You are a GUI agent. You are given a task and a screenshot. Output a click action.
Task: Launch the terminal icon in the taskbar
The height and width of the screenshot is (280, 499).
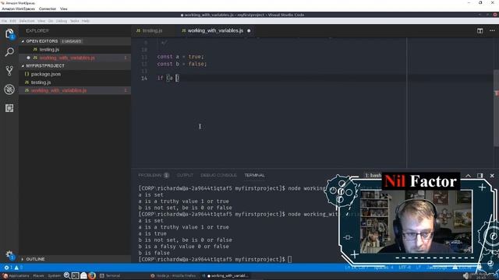pos(75,275)
